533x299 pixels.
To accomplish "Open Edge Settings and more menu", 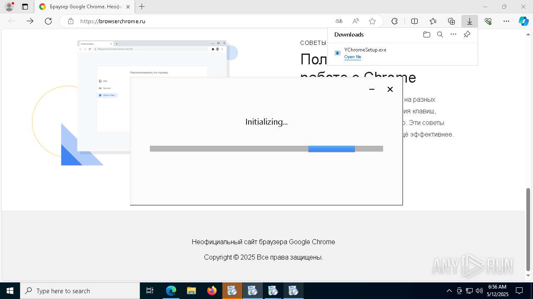I will (506, 21).
